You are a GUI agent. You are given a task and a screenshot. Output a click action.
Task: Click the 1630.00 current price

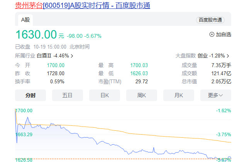tap(36, 34)
